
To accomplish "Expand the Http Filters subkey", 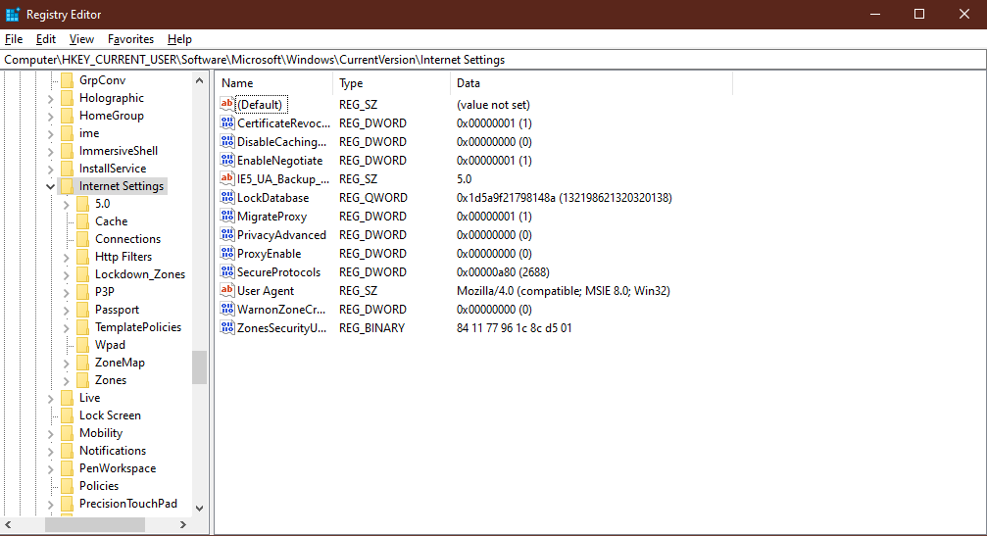I will point(66,257).
